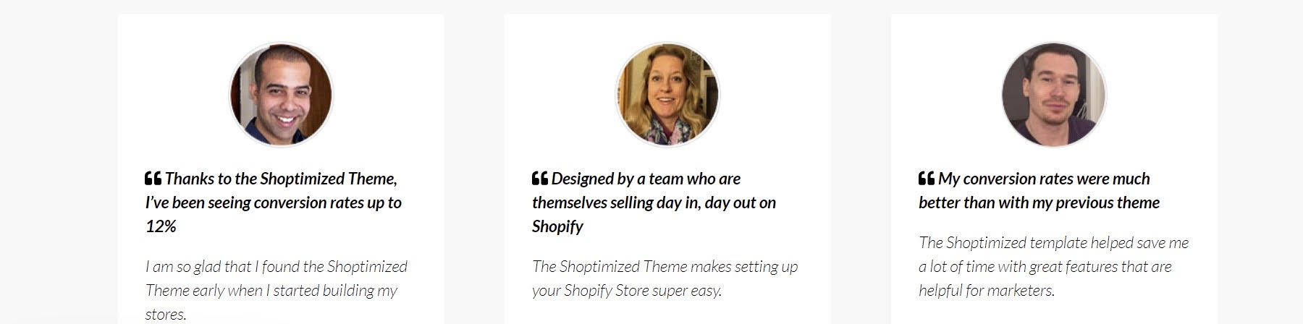Image resolution: width=1303 pixels, height=324 pixels.
Task: Click the blonde woman's circular avatar photo
Action: coord(667,95)
